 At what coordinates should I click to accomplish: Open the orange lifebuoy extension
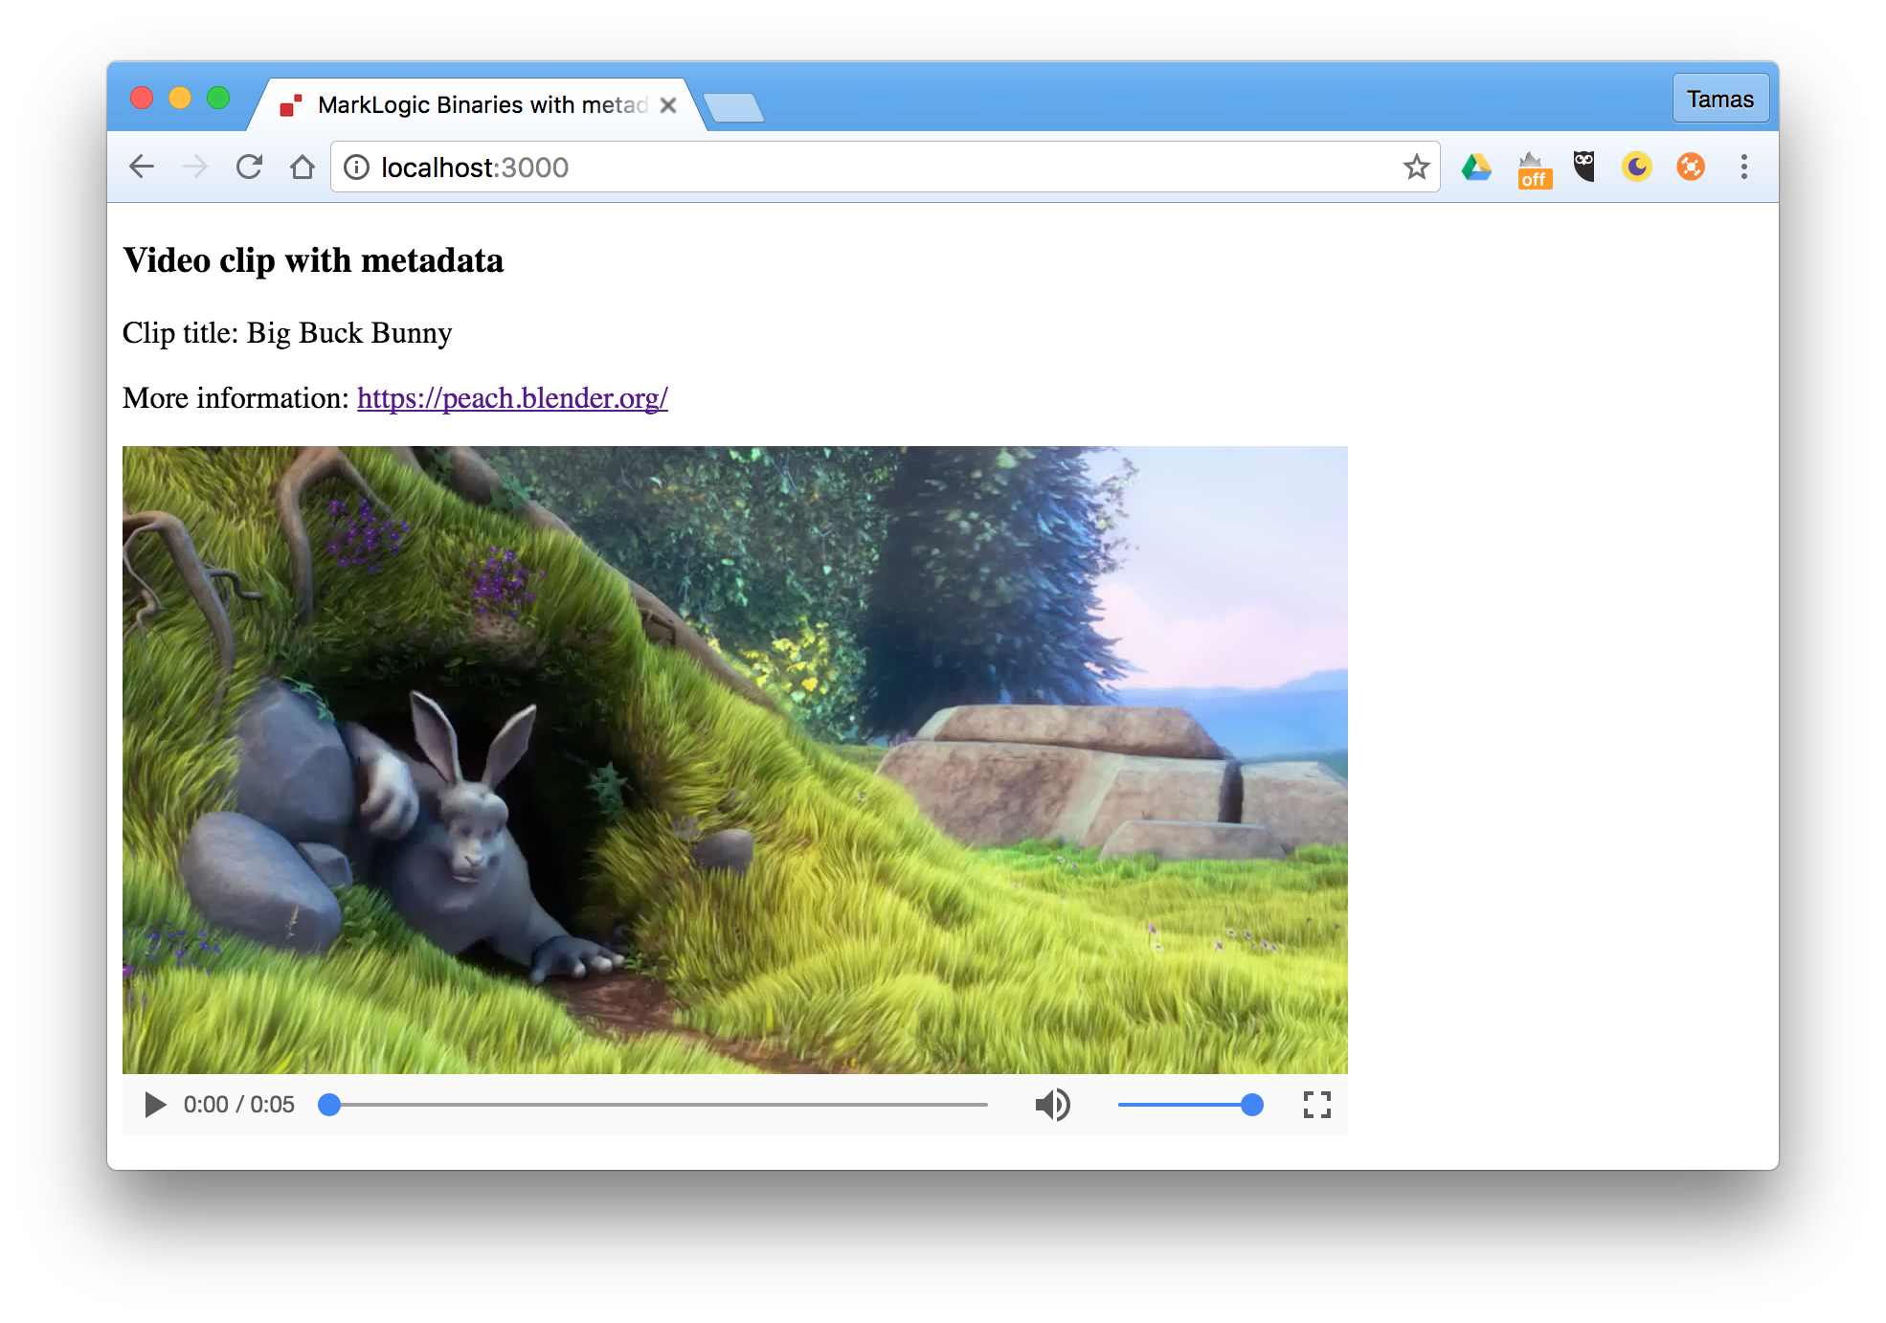tap(1691, 168)
